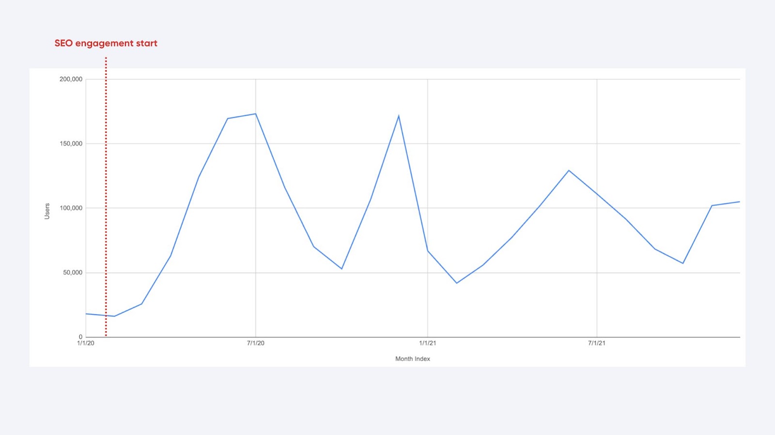Click the red dotted SEO start marker line
This screenshot has width=775, height=435.
pyautogui.click(x=106, y=197)
